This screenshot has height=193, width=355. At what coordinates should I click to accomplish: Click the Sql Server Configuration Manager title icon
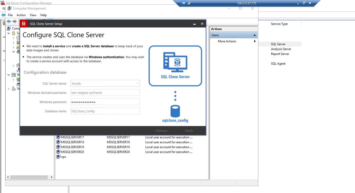click(3, 3)
